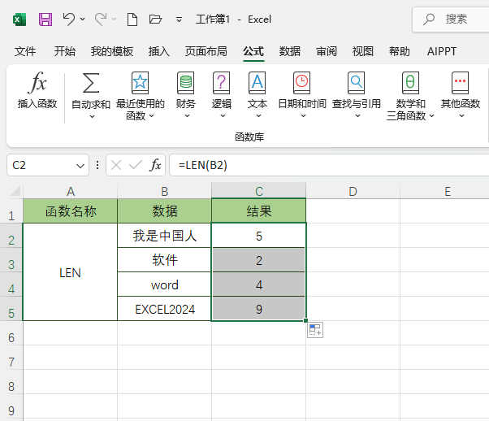Viewport: 489px width, 421px height.
Task: Select column C header
Action: (x=259, y=191)
